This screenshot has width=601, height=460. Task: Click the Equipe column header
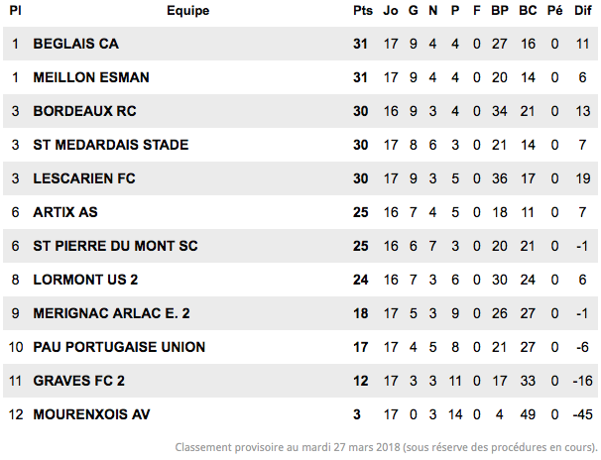tap(188, 11)
